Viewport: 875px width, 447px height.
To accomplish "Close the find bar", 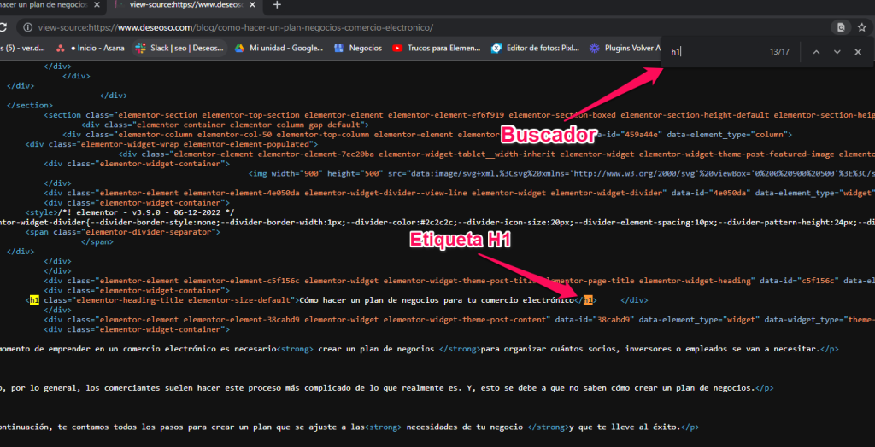I will (858, 52).
